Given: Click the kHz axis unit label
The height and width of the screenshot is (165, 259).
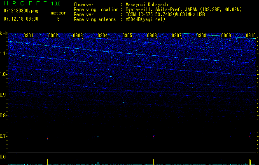Looking at the screenshot, I should pyautogui.click(x=4, y=33).
